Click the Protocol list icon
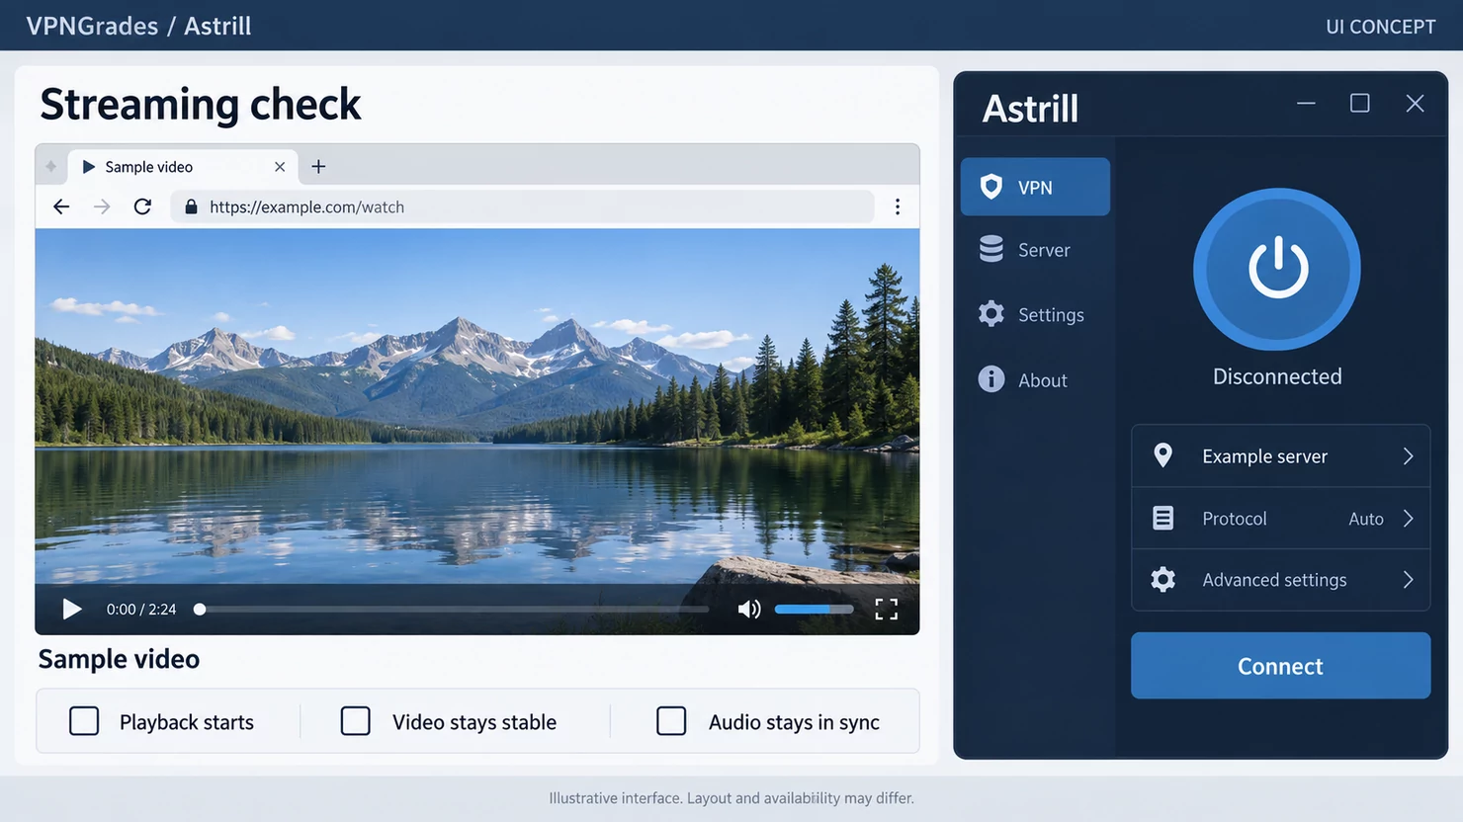 click(1163, 518)
